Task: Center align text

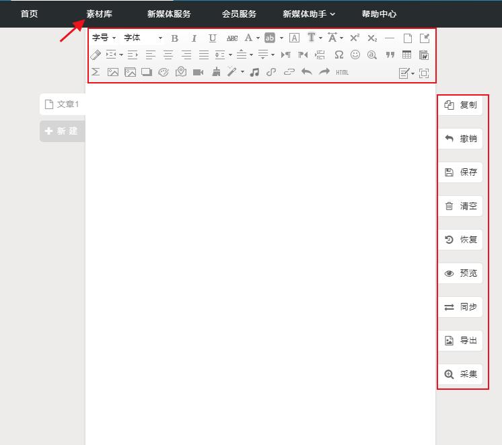Action: tap(168, 55)
